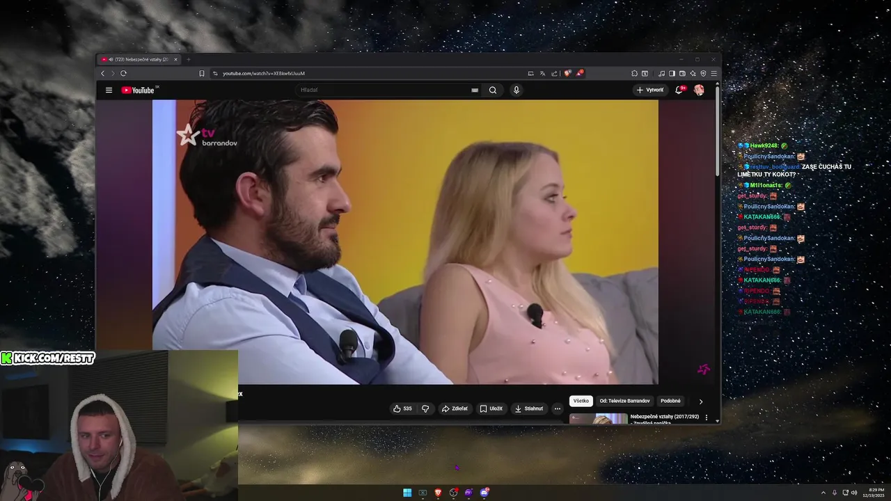Dislike the video
Viewport: 891px width, 501px height.
[425, 408]
